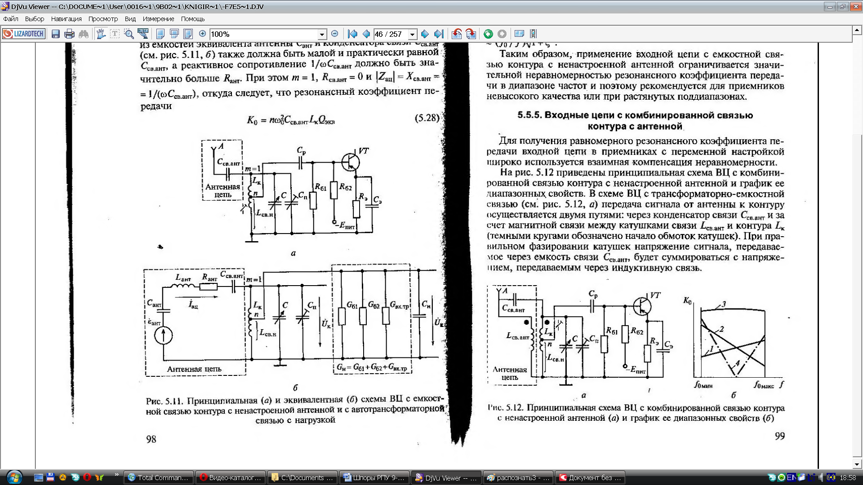Open the Измерение menu

[158, 19]
